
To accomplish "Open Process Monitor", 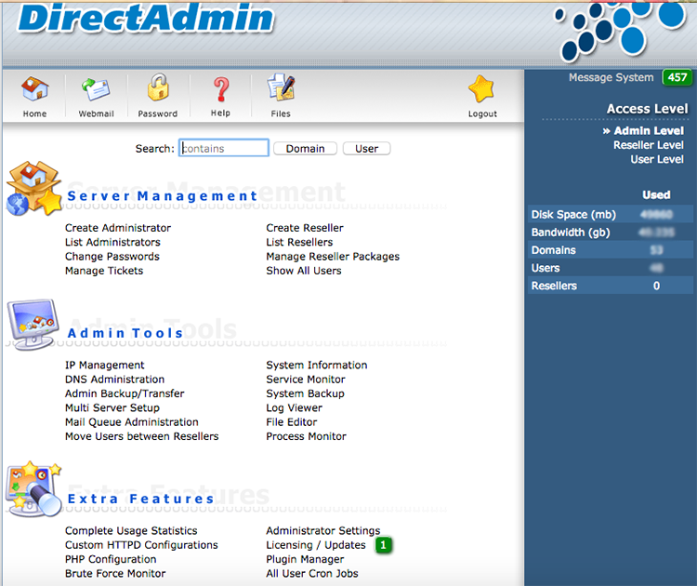I will (x=306, y=436).
